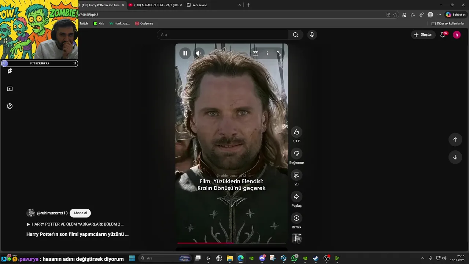Open browser media control music icon
The image size is (469, 264).
pos(404,15)
